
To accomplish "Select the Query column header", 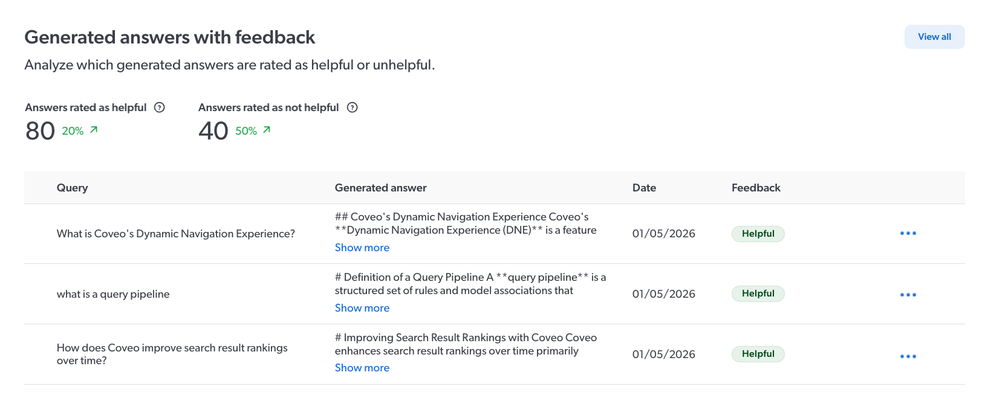I will [72, 188].
